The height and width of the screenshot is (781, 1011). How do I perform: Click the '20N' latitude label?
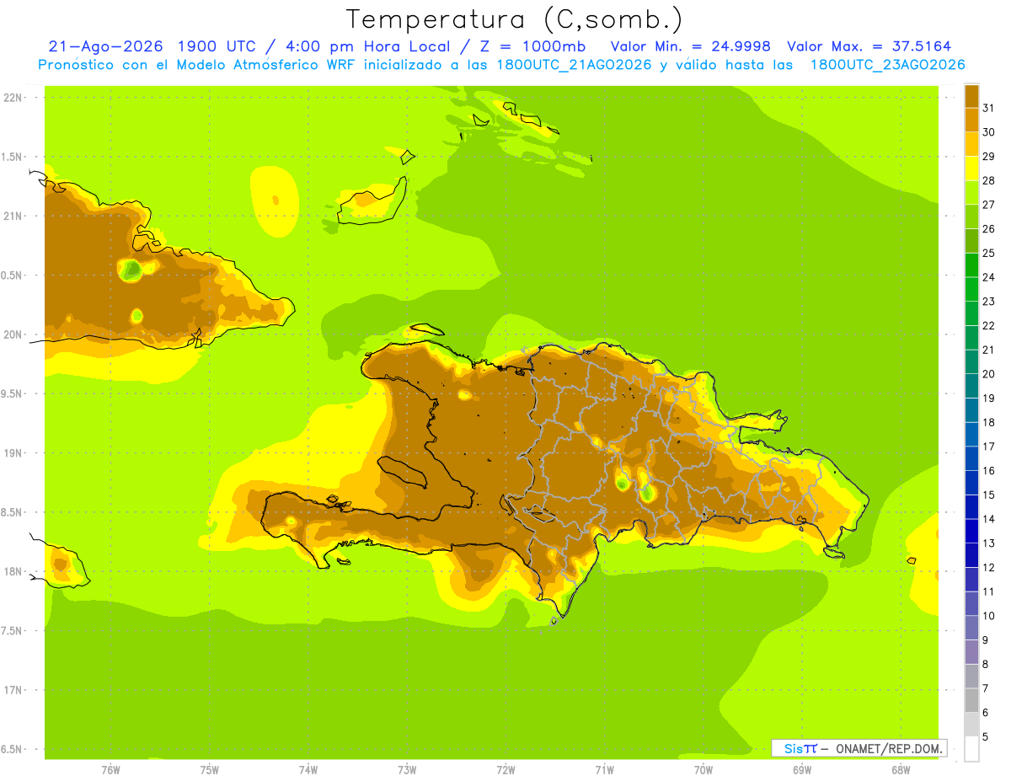point(13,334)
